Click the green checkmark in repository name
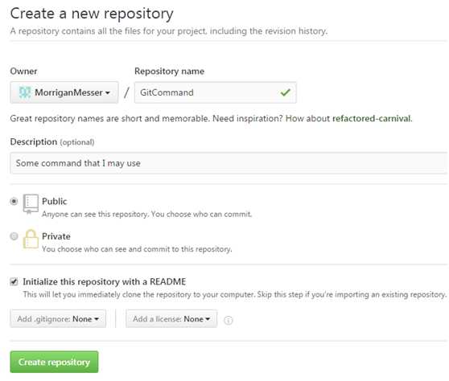The height and width of the screenshot is (381, 449). click(285, 92)
